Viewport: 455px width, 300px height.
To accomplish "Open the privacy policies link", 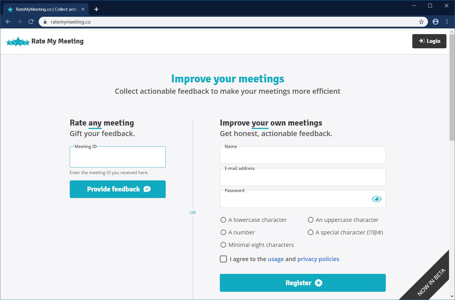I will (318, 259).
